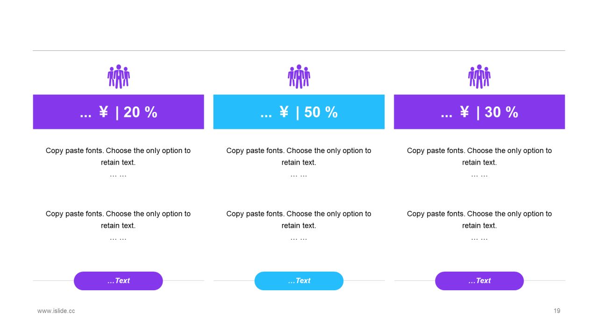Viewport: 598px width, 336px height.
Task: Select the first text paragraph in the 50% column
Action: 299,162
